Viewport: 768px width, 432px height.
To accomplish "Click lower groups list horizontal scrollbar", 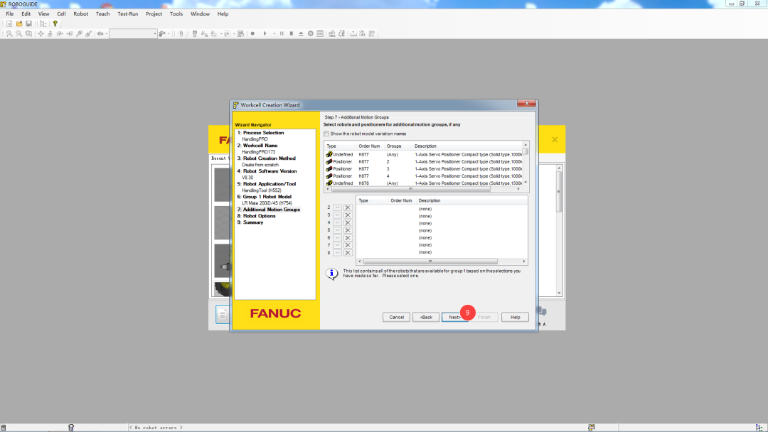I will (x=442, y=261).
